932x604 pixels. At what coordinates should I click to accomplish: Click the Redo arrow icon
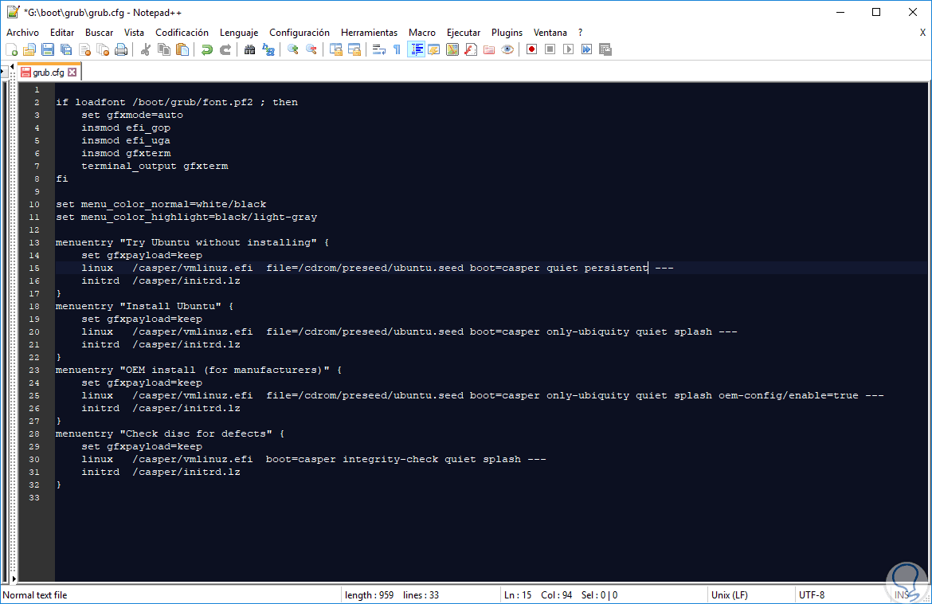[225, 50]
